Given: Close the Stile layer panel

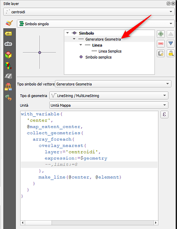Looking at the screenshot, I should tap(173, 4).
